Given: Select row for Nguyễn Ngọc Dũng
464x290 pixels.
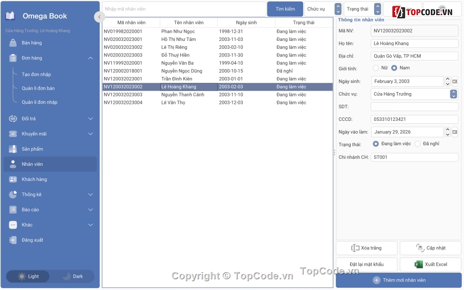Looking at the screenshot, I should [217, 71].
